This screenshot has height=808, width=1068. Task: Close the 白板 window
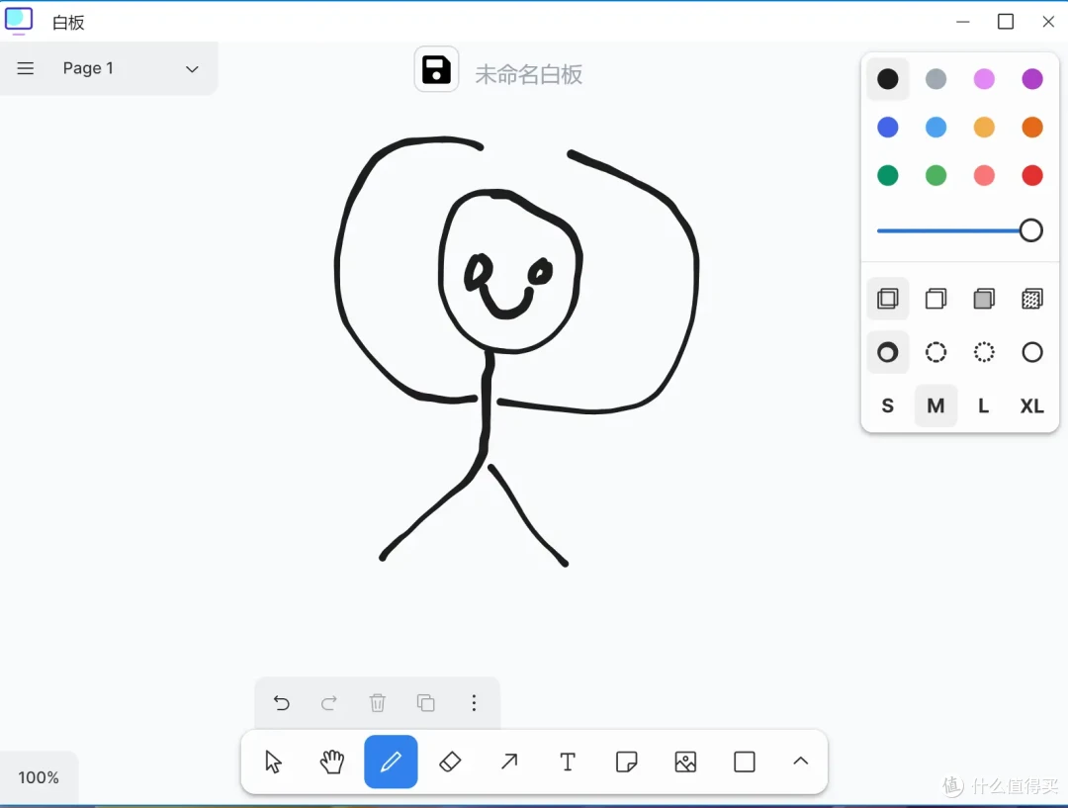[x=1049, y=22]
